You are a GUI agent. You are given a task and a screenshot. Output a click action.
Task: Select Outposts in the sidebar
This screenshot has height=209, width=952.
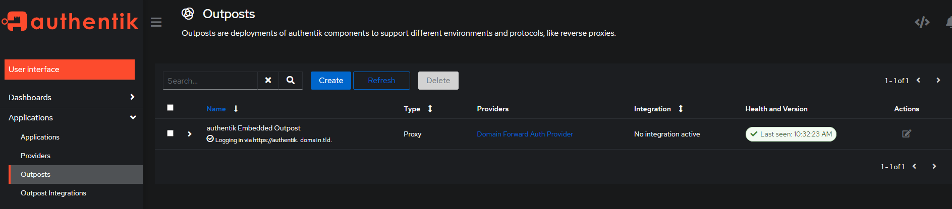(76, 174)
